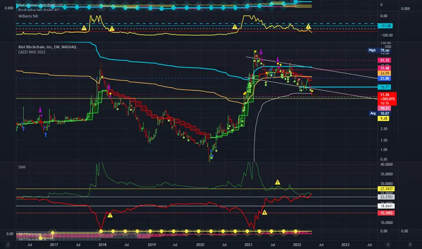Click 2.50 on the price scale
Image resolution: width=422 pixels, height=249 pixels.
click(384, 129)
